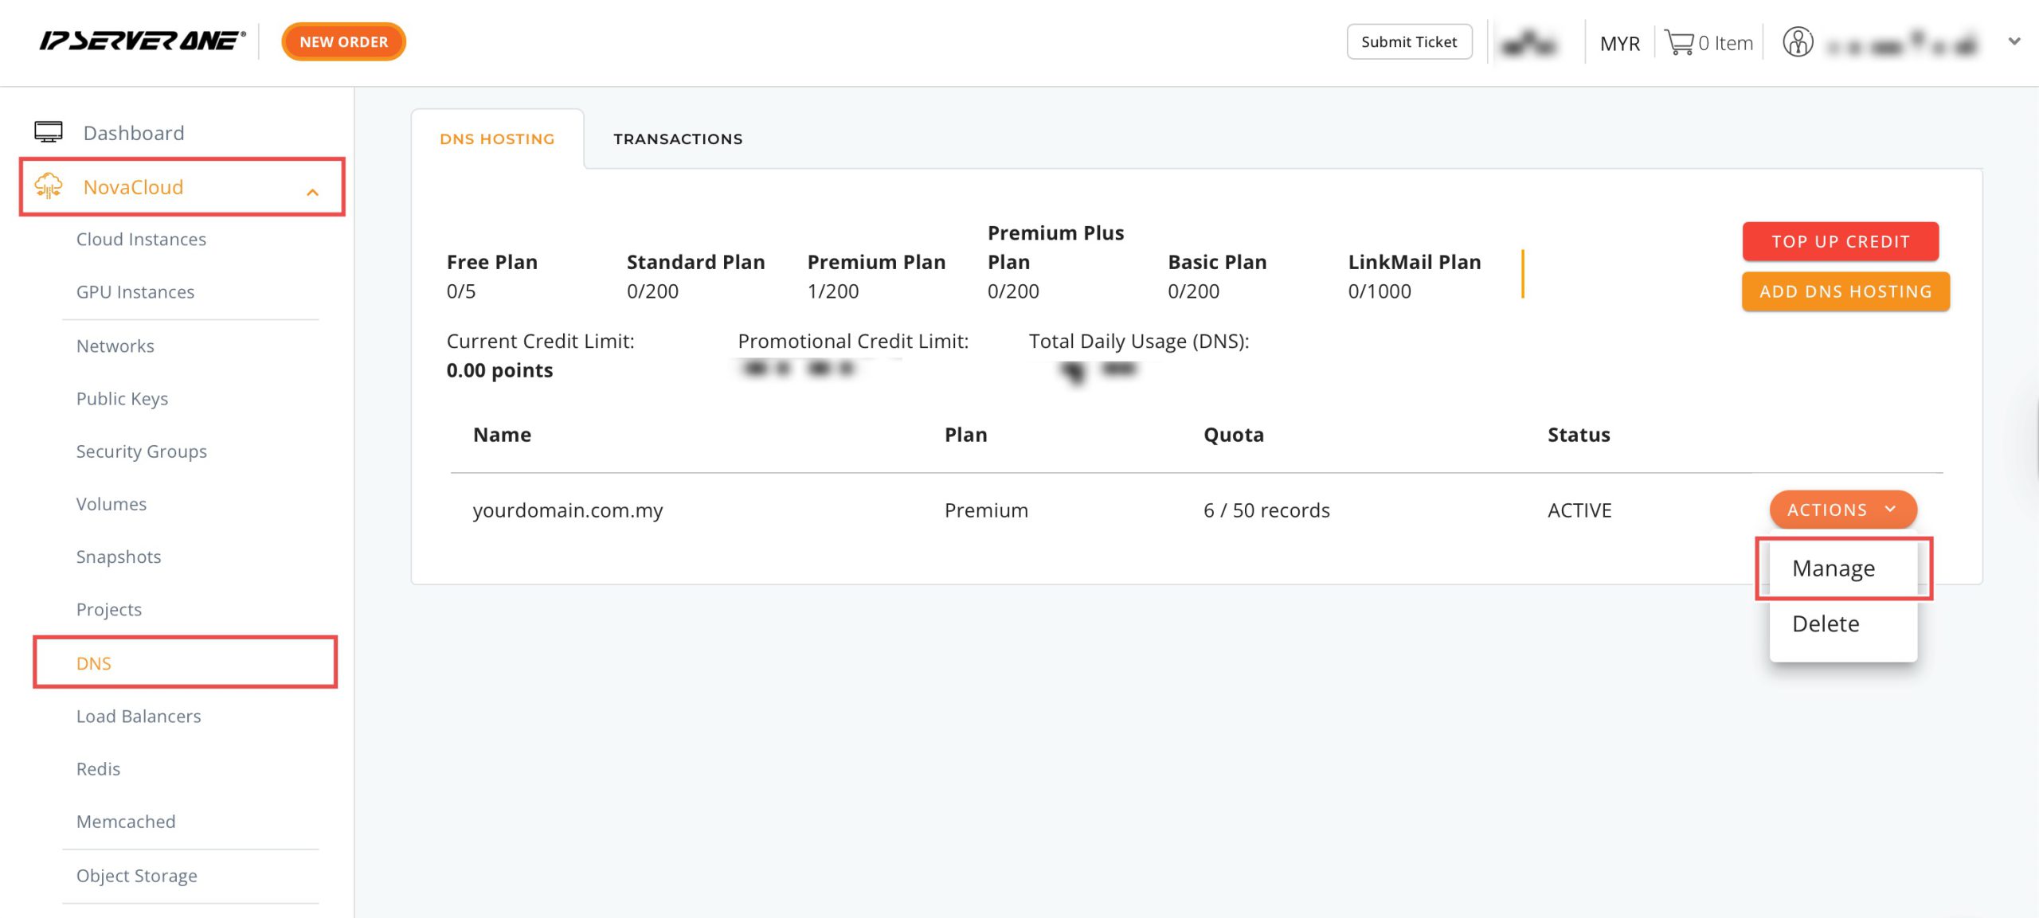Click the Status column header
The image size is (2039, 918).
(x=1579, y=434)
